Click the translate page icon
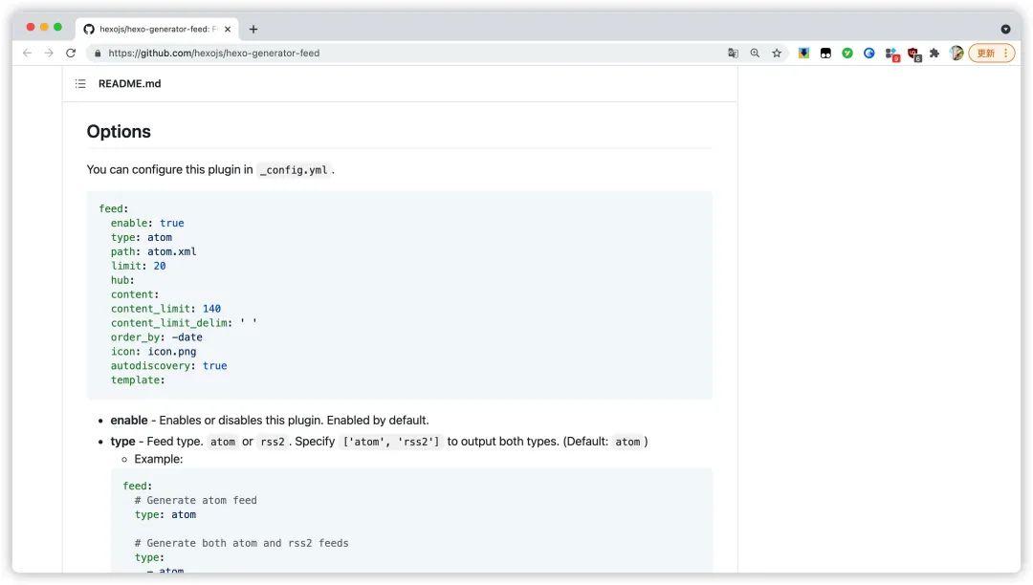Image resolution: width=1033 pixels, height=585 pixels. (733, 54)
